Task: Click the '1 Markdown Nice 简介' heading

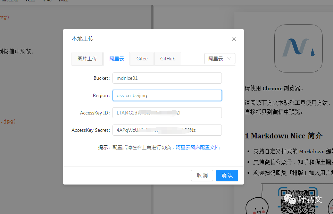Action: 283,136
